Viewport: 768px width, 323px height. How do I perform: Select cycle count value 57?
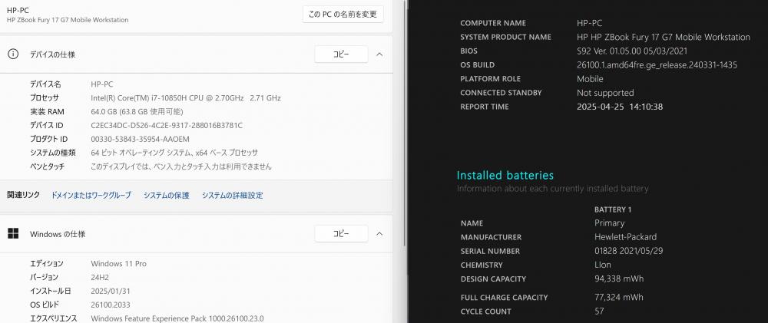click(599, 311)
